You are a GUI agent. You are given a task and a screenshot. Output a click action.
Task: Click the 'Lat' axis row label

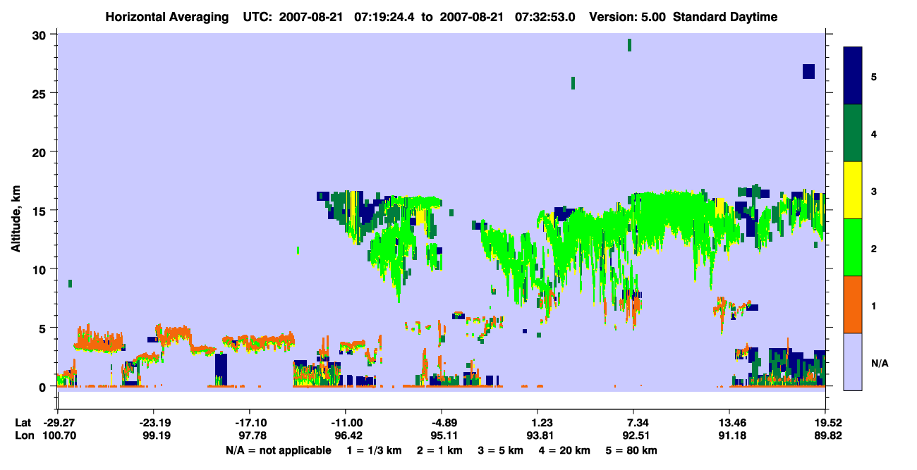(23, 423)
